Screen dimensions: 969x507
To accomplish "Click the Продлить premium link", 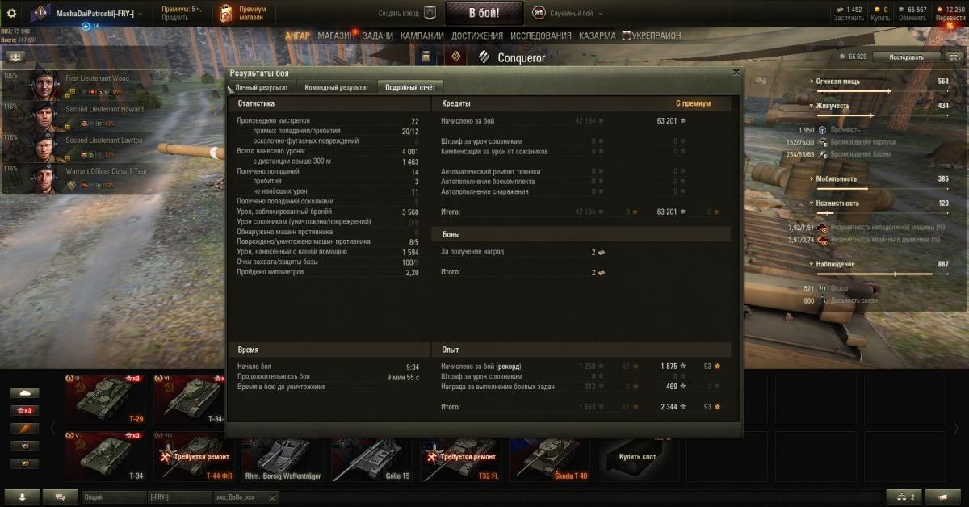I will click(x=175, y=18).
